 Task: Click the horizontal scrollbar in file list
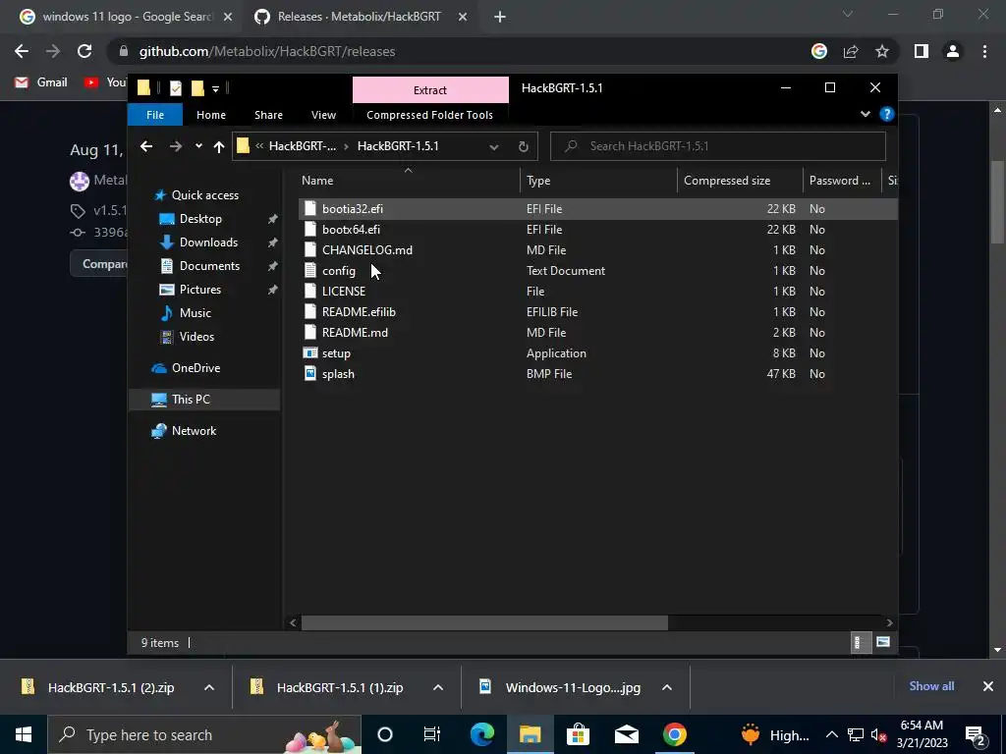tap(484, 622)
